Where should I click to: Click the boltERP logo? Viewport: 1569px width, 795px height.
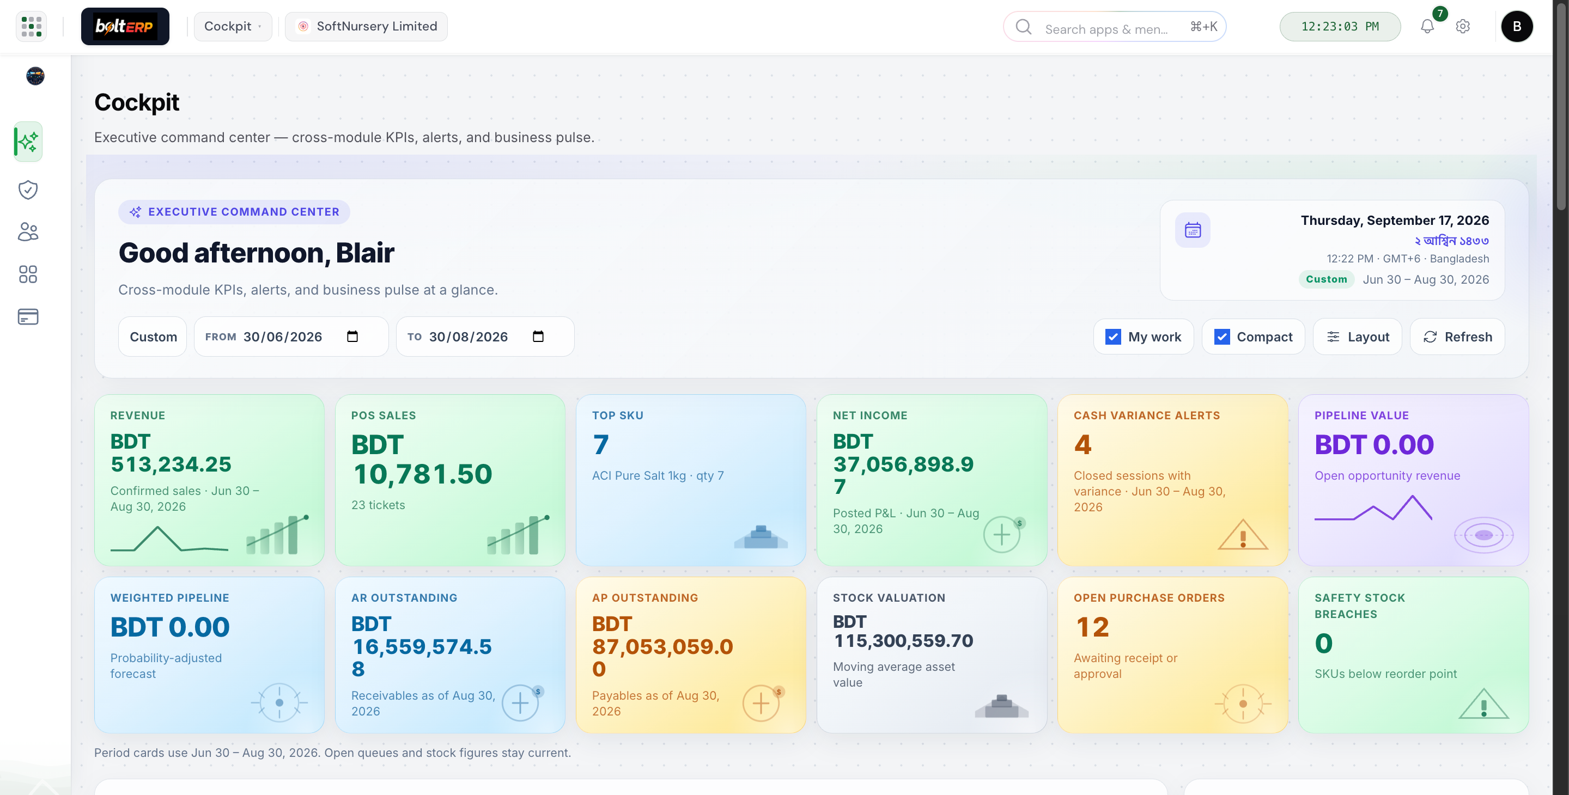(125, 26)
